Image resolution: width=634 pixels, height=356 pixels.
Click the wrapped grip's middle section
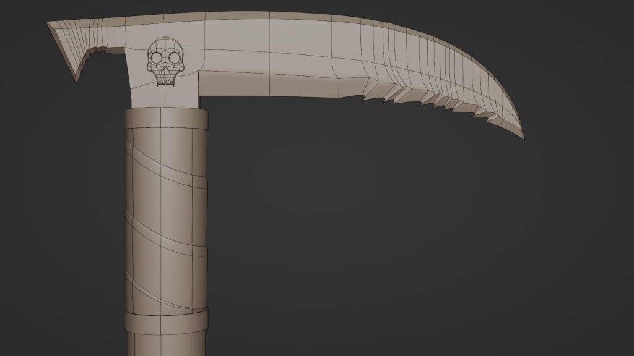(x=166, y=216)
